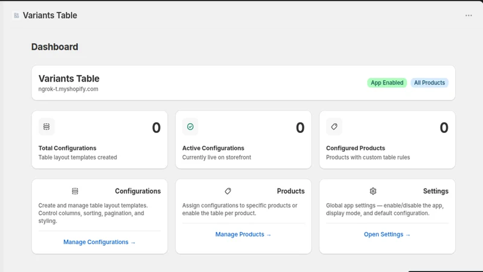483x272 pixels.
Task: Click the Variants Table header title
Action: (50, 16)
